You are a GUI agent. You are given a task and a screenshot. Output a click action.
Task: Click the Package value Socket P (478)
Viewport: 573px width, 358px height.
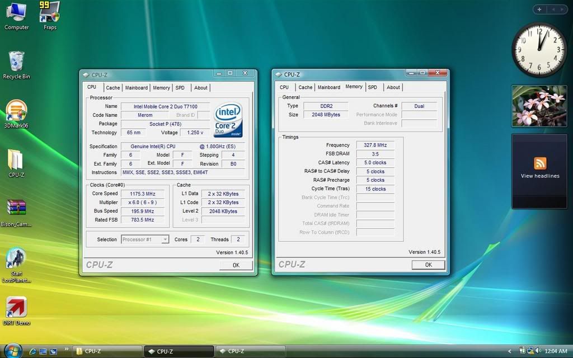[165, 124]
